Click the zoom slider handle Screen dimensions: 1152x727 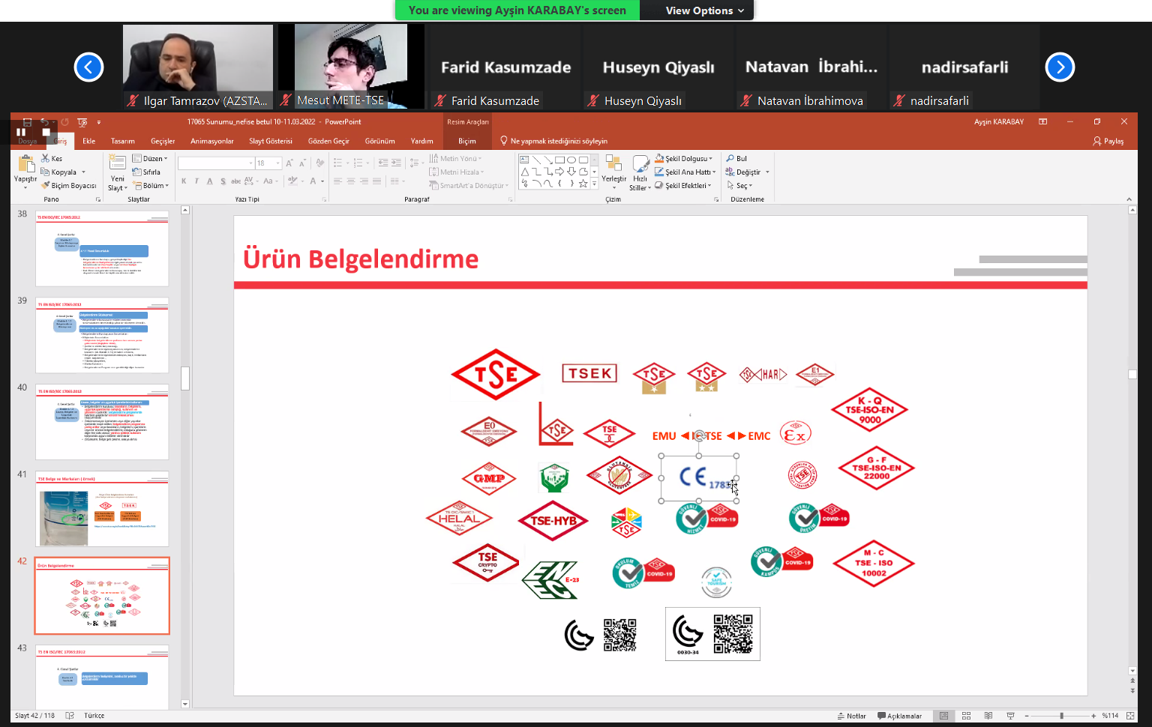(1061, 716)
